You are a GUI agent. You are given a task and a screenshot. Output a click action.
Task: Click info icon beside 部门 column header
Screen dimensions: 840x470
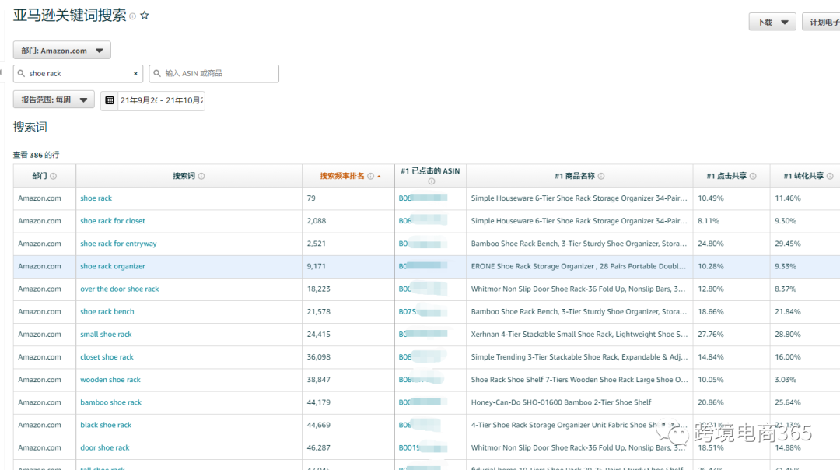53,177
